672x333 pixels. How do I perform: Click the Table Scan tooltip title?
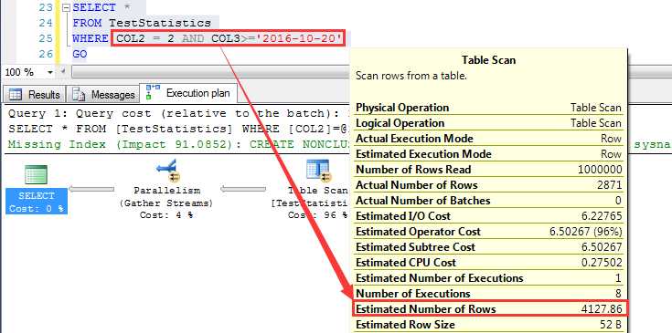pyautogui.click(x=488, y=60)
